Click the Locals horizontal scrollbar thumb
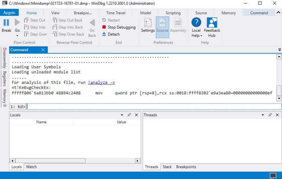Screen dimensions: 282x179 point(50,161)
